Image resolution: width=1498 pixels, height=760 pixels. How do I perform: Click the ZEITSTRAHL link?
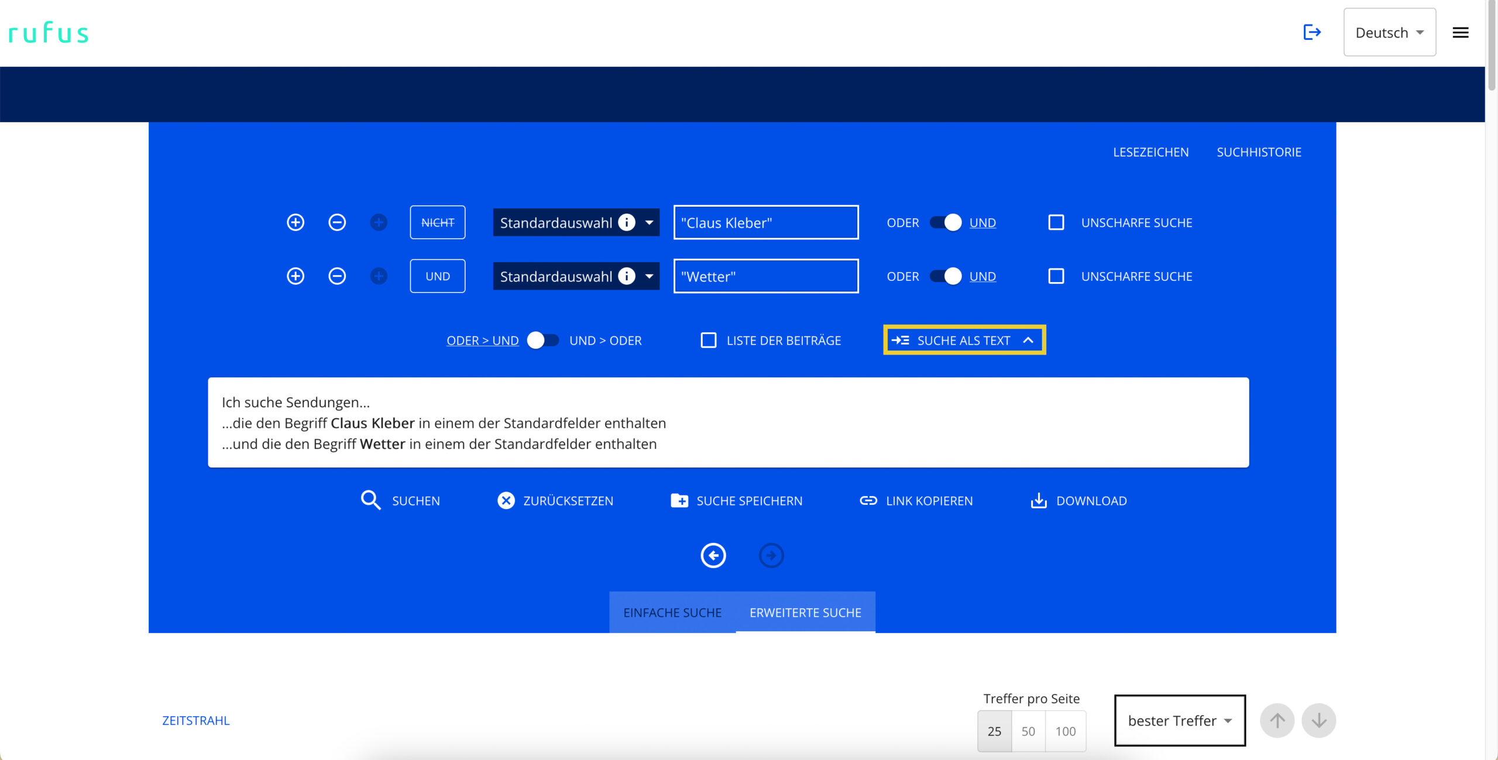coord(196,720)
